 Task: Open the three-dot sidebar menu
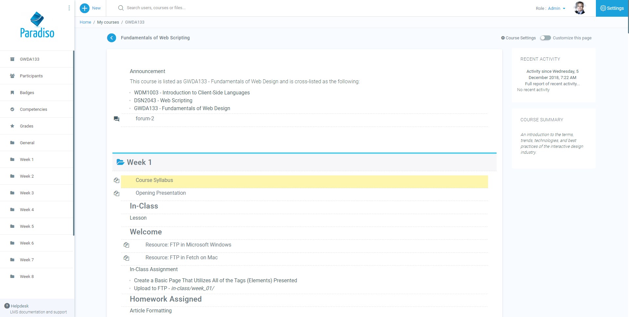pyautogui.click(x=69, y=8)
